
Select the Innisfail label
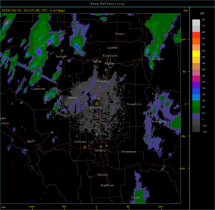(104, 81)
